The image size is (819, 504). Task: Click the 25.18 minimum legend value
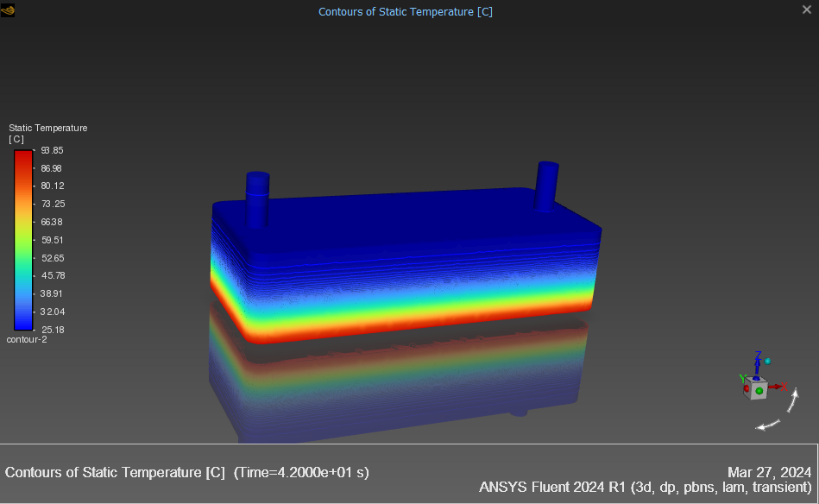pos(52,329)
